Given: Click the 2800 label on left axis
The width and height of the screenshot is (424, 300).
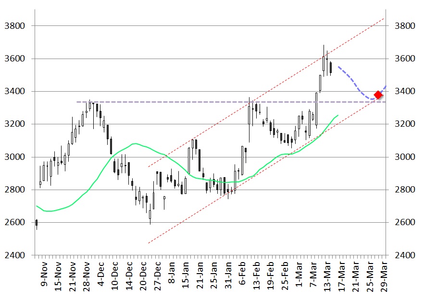Looking at the screenshot, I should pyautogui.click(x=14, y=190).
